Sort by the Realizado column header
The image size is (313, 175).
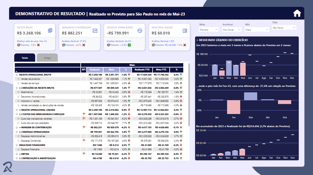click(x=95, y=70)
